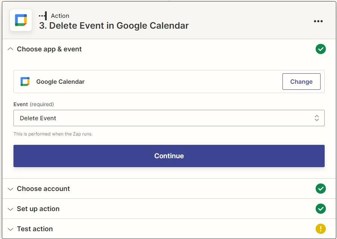Click the small Google Calendar app icon

[x=25, y=82]
